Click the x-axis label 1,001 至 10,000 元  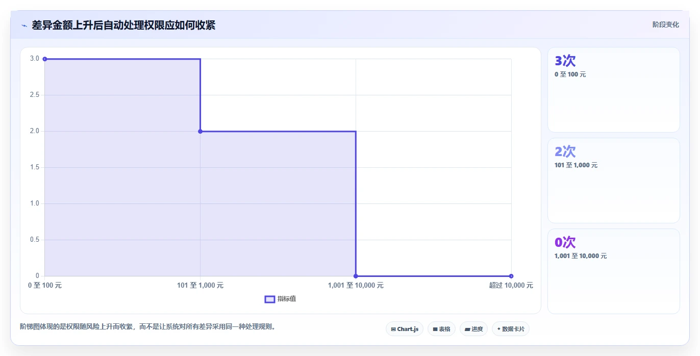pyautogui.click(x=356, y=286)
